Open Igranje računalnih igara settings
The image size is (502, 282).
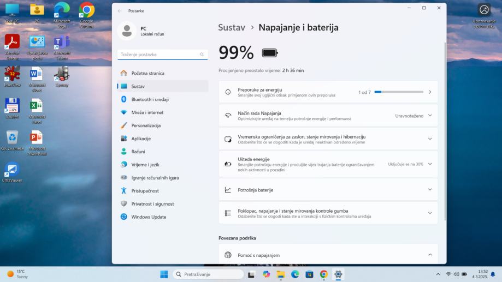163,178
